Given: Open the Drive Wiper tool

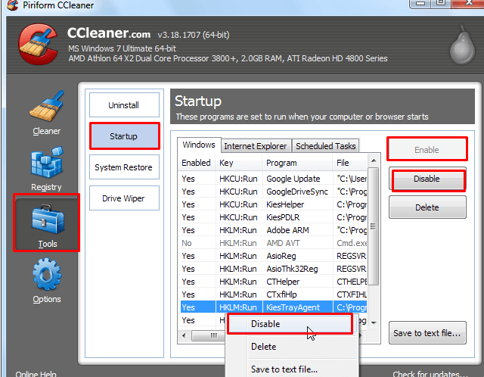Looking at the screenshot, I should (124, 198).
